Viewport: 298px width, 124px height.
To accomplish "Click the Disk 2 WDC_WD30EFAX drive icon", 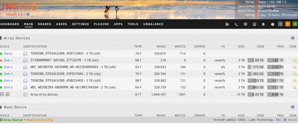I will pos(25,67).
